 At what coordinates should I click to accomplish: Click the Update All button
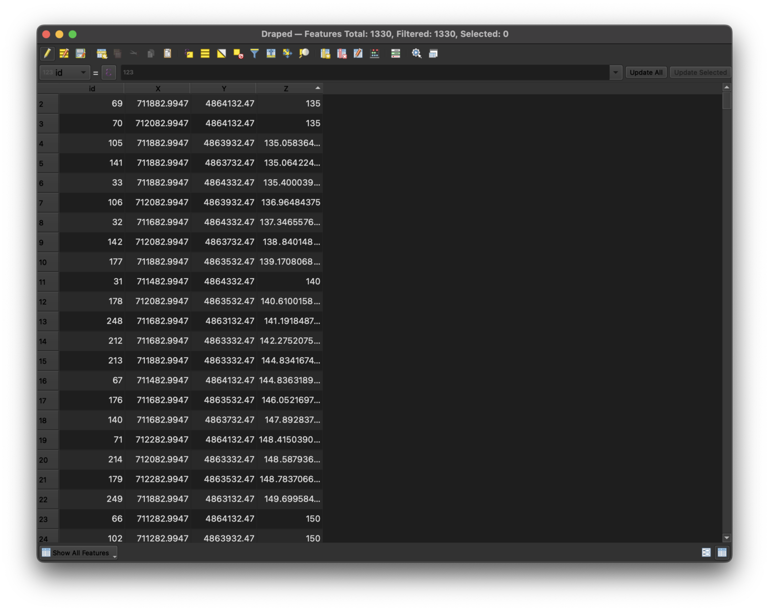coord(646,73)
